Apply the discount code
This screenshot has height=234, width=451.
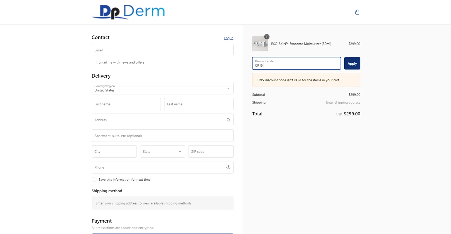(352, 63)
